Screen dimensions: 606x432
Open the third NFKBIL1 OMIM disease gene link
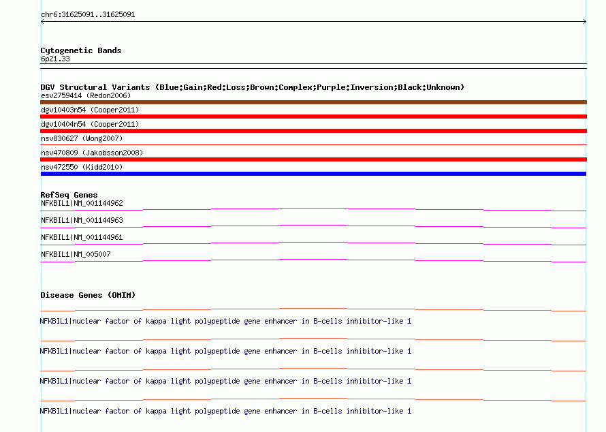225,382
